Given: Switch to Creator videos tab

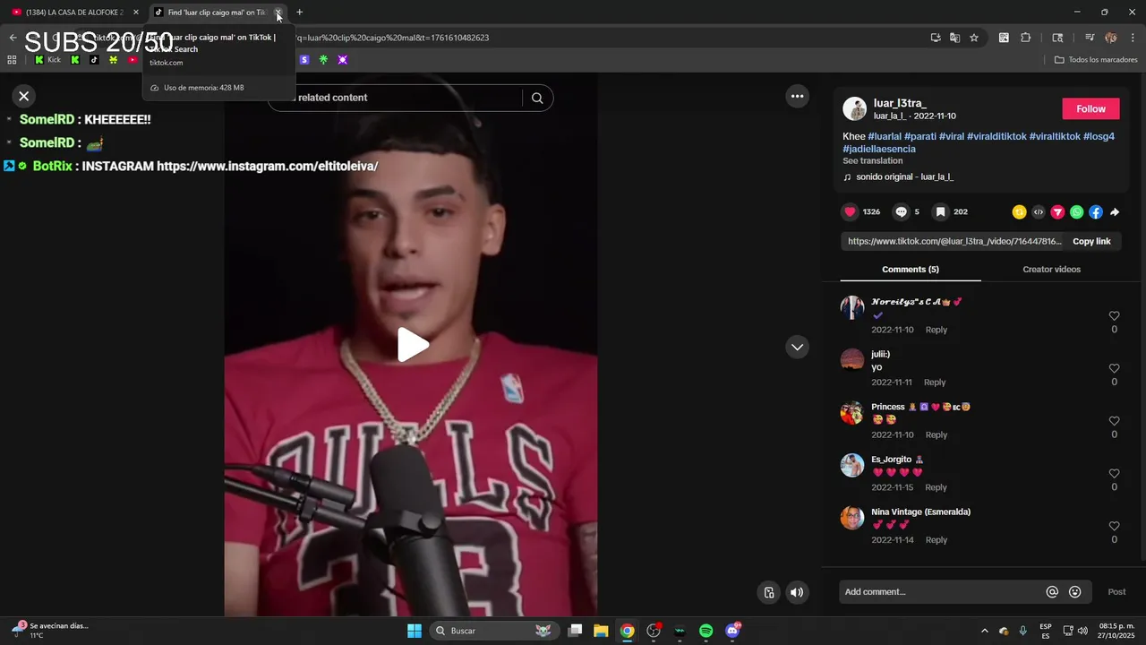Looking at the screenshot, I should (1051, 270).
